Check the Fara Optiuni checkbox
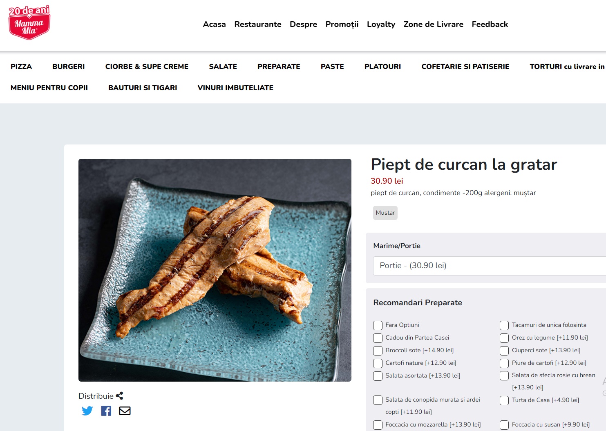Screen dimensions: 606x431 point(378,325)
